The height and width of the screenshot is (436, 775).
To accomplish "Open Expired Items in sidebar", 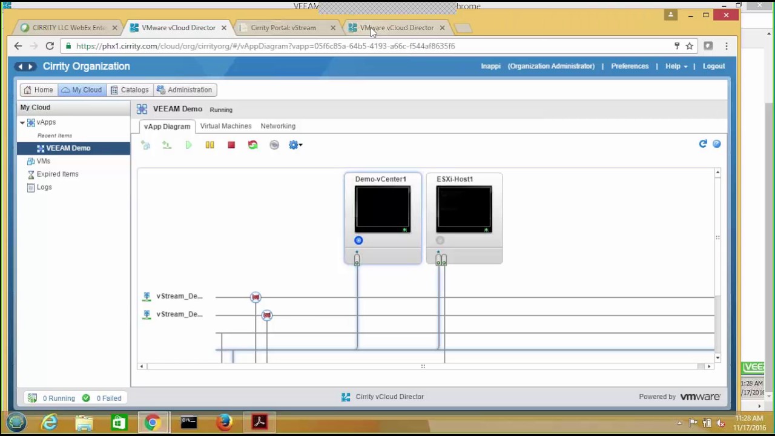I will pyautogui.click(x=58, y=174).
